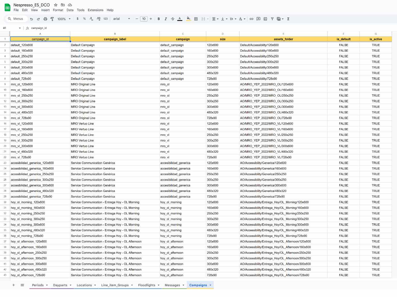Open the Extensions menu

tap(95, 10)
